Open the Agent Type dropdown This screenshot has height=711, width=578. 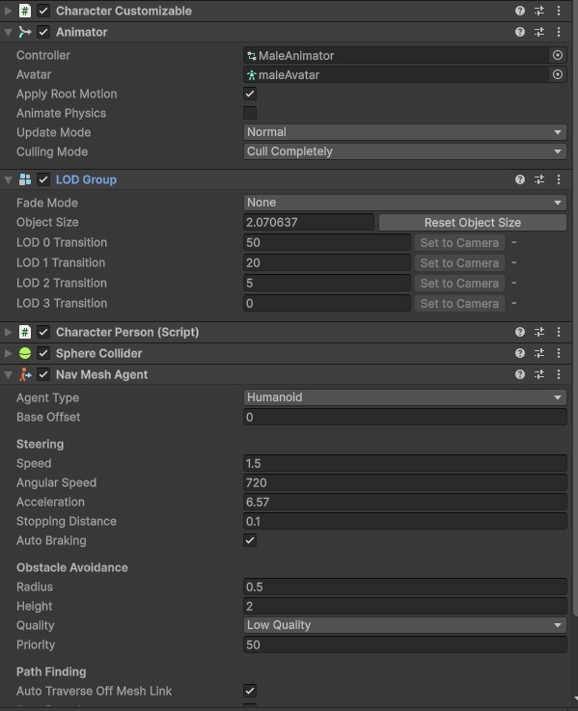coord(404,397)
